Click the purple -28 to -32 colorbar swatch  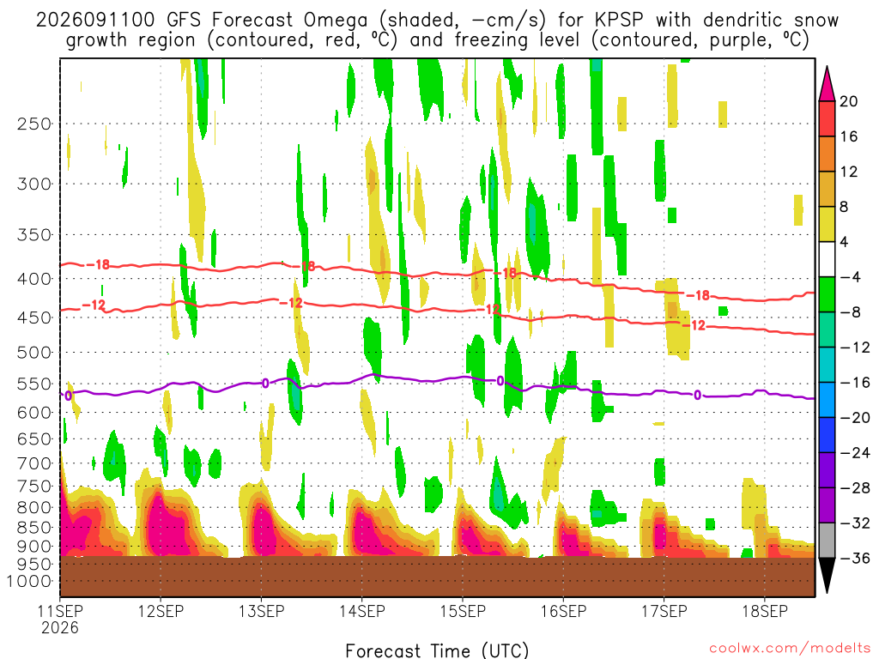827,505
